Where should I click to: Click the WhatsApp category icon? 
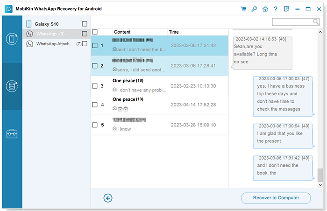click(29, 34)
